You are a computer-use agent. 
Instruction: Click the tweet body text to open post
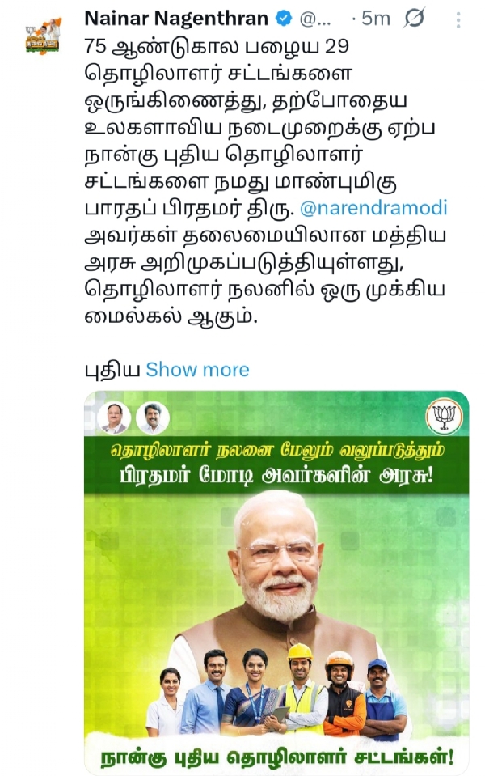tap(266, 181)
